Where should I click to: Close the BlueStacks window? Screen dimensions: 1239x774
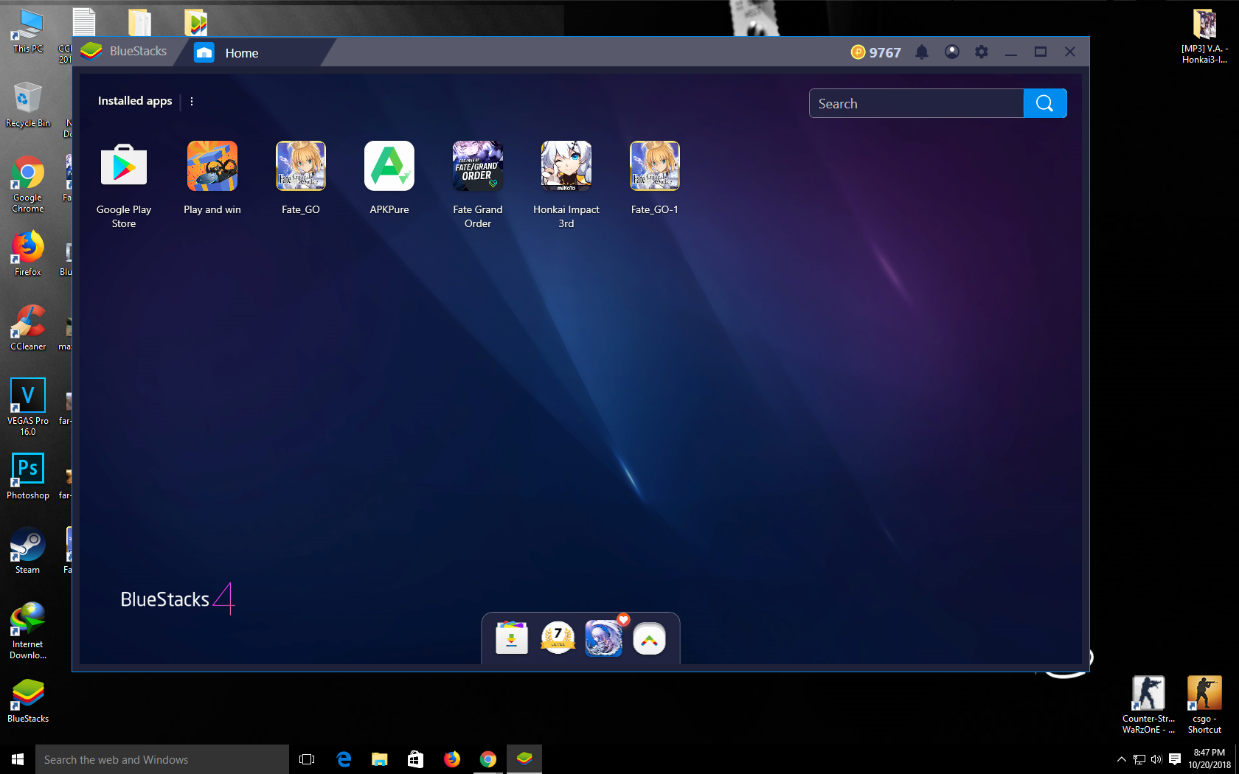(x=1070, y=52)
